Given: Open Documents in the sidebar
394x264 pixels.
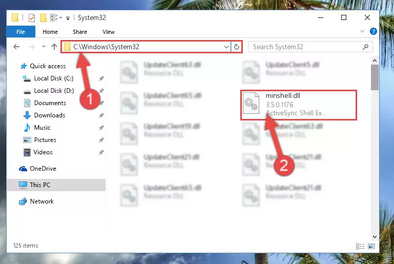Looking at the screenshot, I should click(50, 103).
